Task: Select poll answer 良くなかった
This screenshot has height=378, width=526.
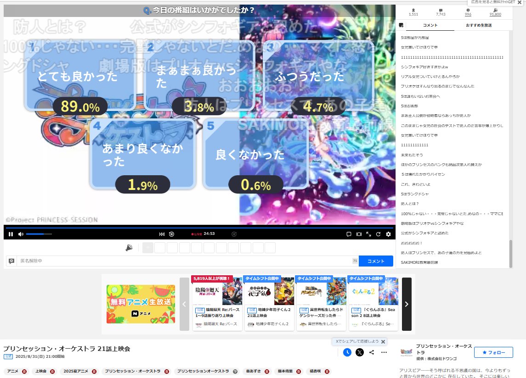Action: tap(255, 154)
